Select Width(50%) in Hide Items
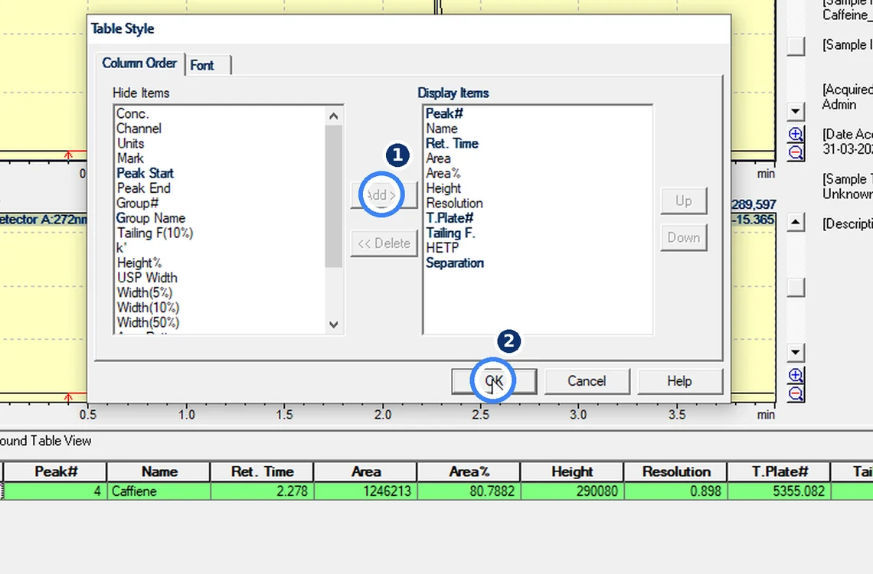Viewport: 873px width, 574px height. [148, 323]
